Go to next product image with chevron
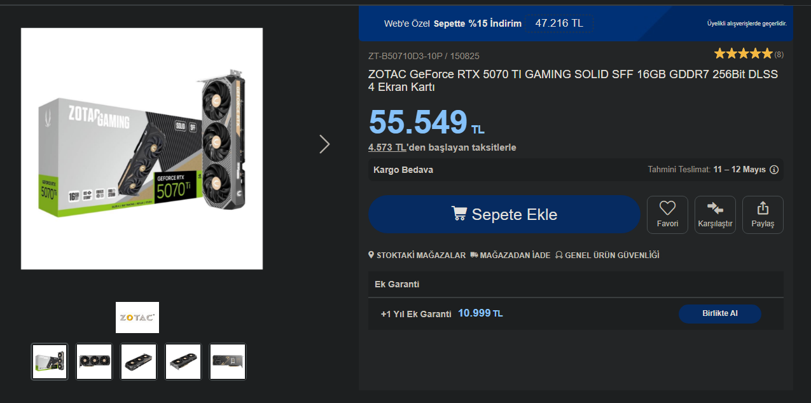 (324, 144)
